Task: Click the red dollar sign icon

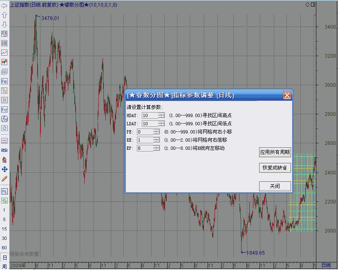Action: point(4,160)
